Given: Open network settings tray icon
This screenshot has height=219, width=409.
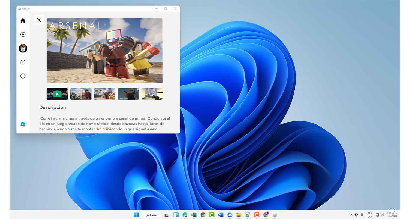Looking at the screenshot, I should [x=377, y=215].
